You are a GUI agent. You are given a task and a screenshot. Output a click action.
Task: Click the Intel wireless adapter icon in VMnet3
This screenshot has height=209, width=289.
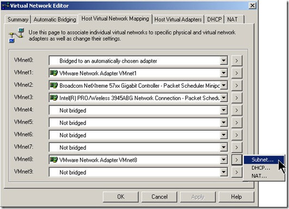54,97
